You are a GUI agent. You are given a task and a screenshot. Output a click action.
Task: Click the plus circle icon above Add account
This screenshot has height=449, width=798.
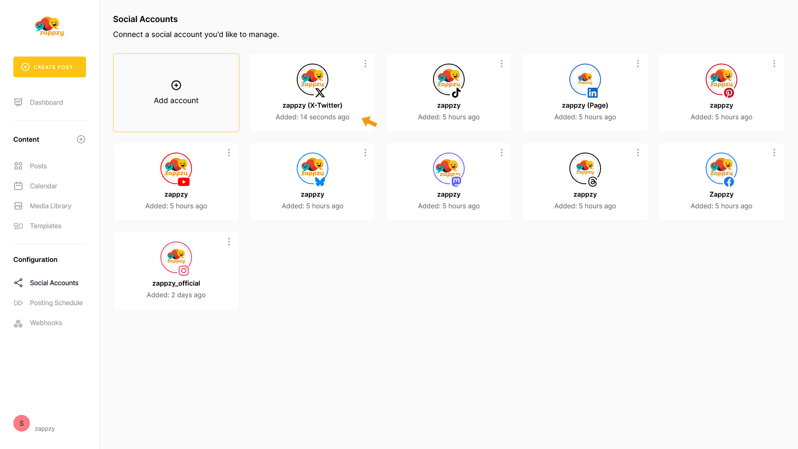pyautogui.click(x=176, y=85)
